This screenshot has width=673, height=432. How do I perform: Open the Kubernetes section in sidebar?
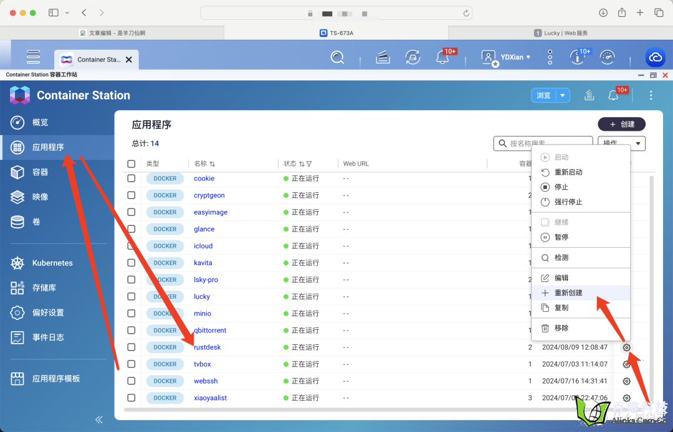pyautogui.click(x=52, y=263)
